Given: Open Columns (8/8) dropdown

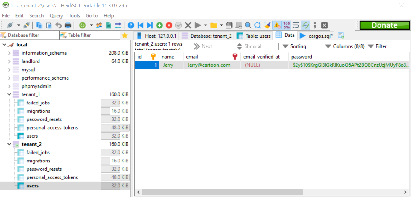Looking at the screenshot, I should click(x=345, y=46).
